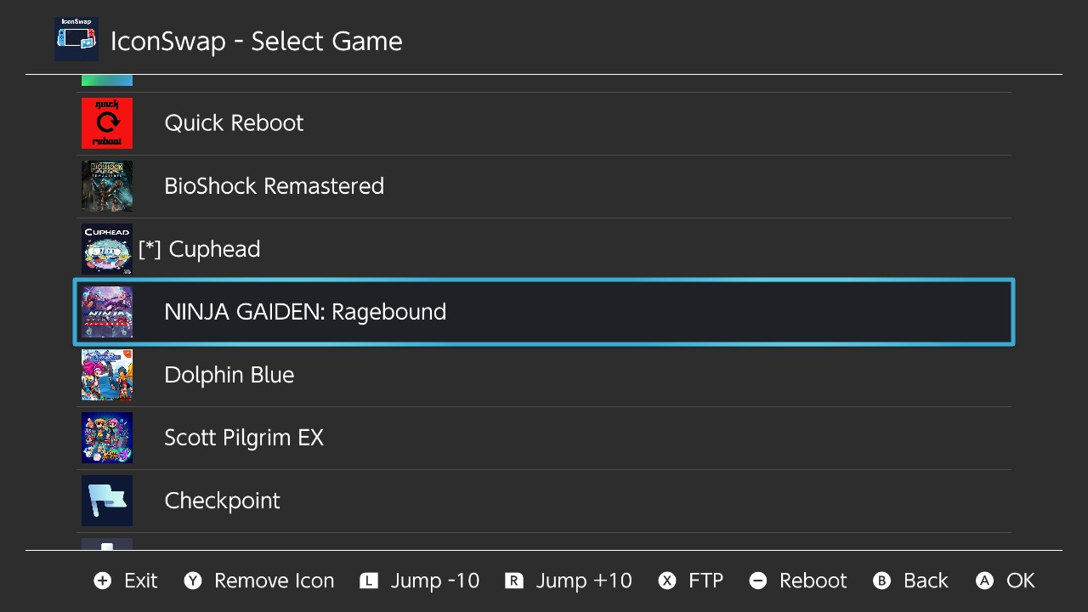
Task: Open FTP with the X button
Action: (x=691, y=581)
